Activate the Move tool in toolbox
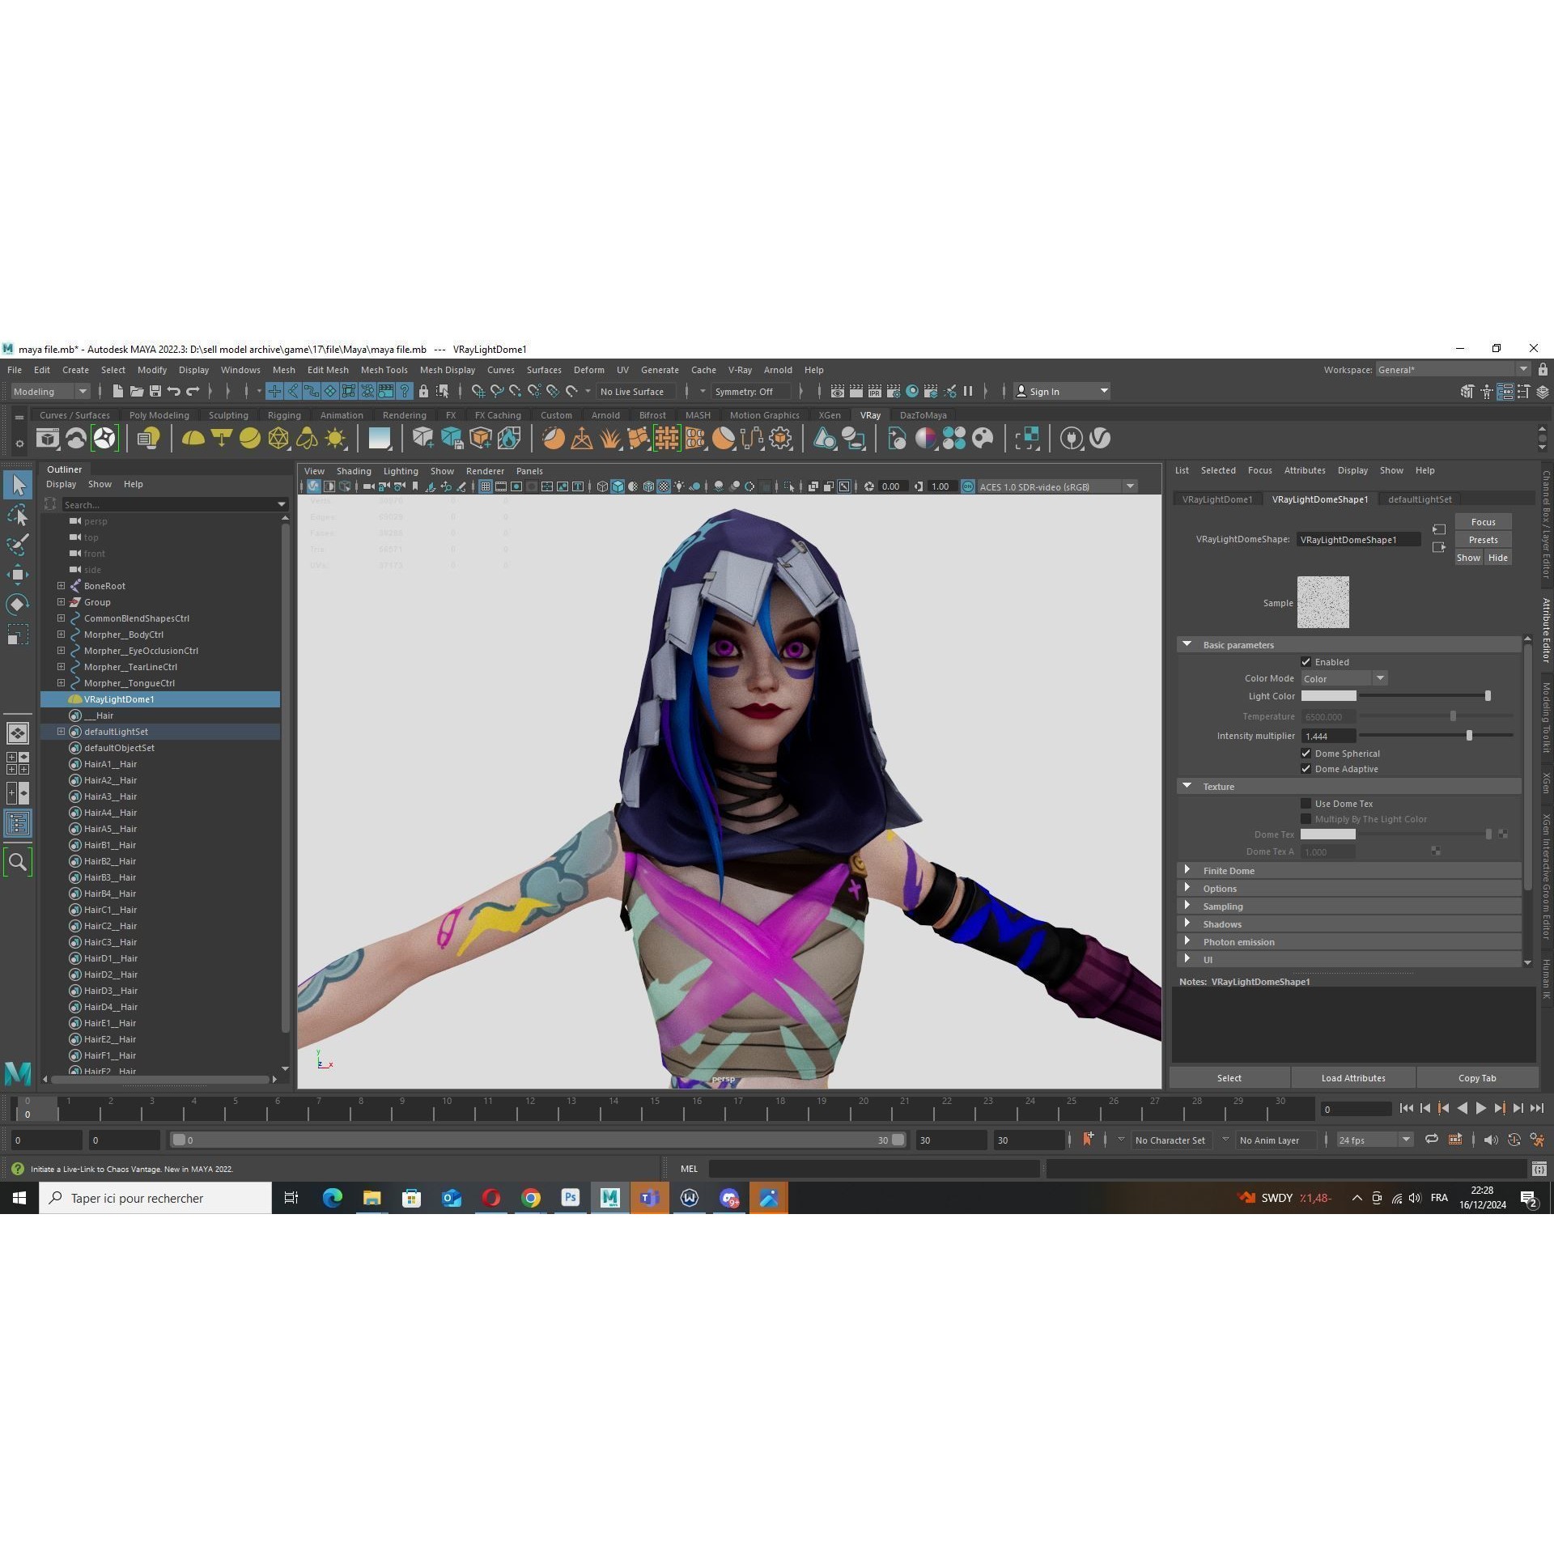This screenshot has height=1554, width=1554. click(x=18, y=575)
